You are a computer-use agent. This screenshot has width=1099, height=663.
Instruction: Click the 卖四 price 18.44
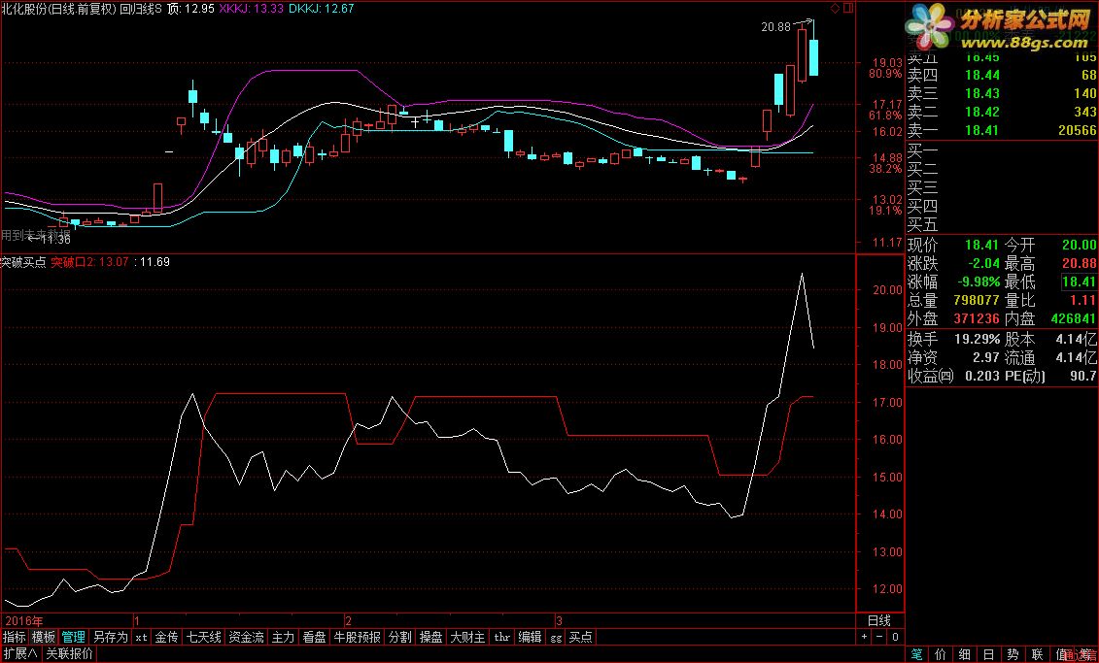point(982,75)
